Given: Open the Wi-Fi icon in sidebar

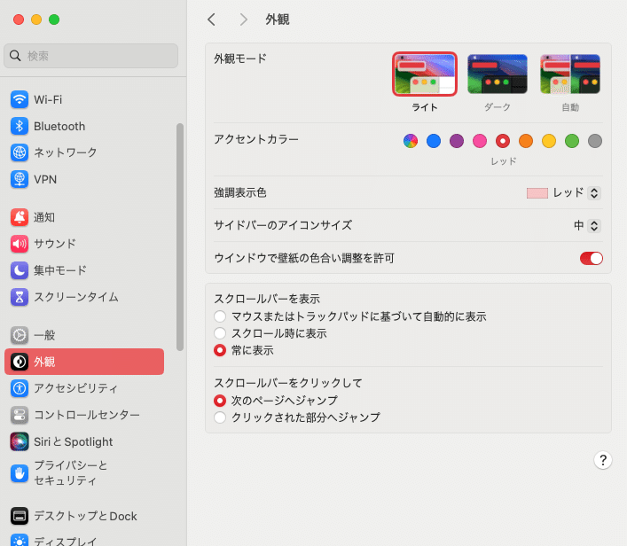Looking at the screenshot, I should pos(20,99).
